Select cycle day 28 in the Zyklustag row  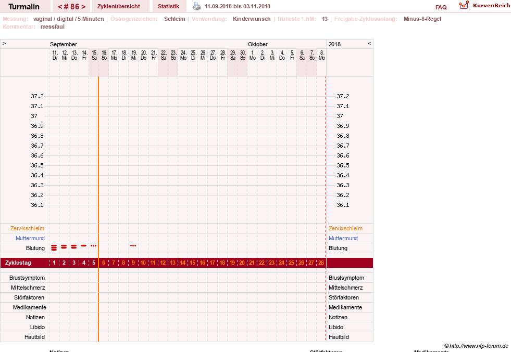(321, 263)
